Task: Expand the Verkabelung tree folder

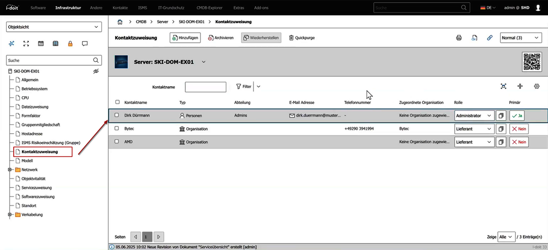Action: coord(10,214)
